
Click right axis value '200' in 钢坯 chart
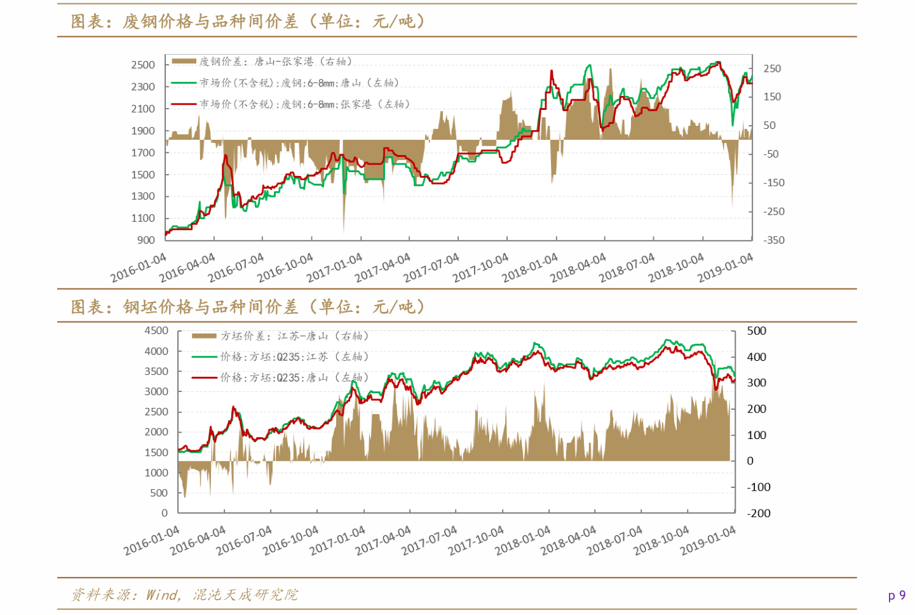(757, 409)
